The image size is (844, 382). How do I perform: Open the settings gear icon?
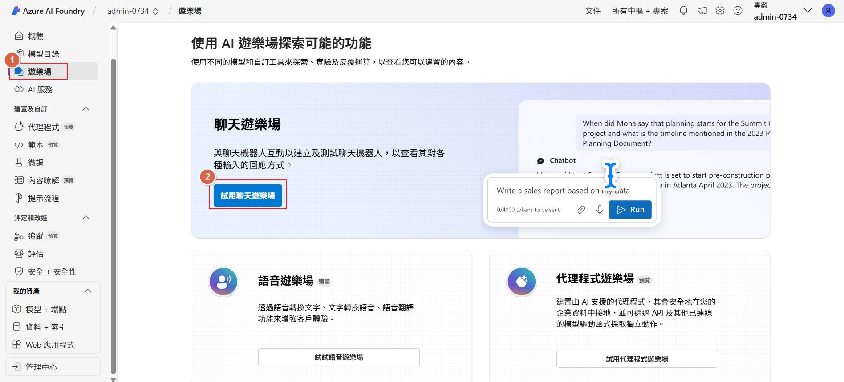(720, 11)
